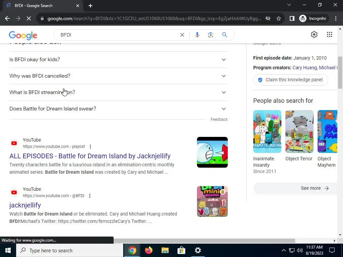Open the network status tray icon
343x257 pixels.
pos(292,250)
